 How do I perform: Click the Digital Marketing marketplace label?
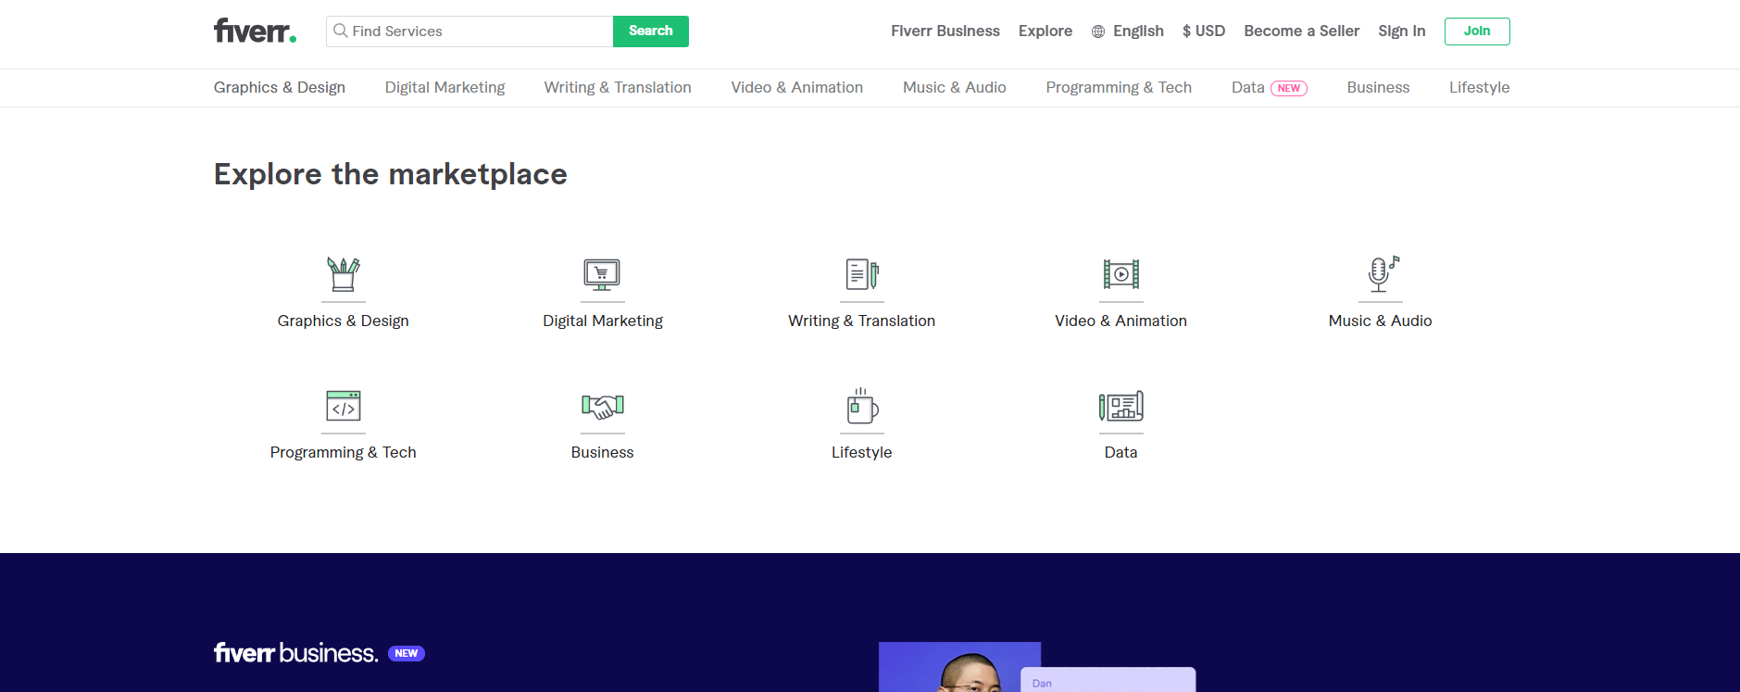pos(603,321)
